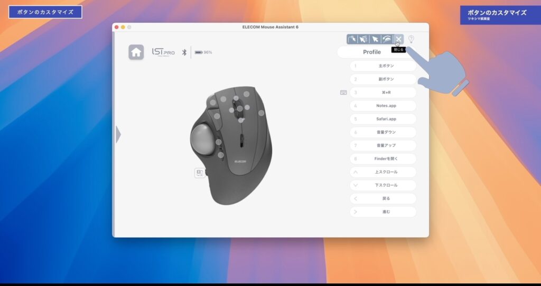Expand the left side panel arrow
This screenshot has width=541, height=286.
click(118, 134)
